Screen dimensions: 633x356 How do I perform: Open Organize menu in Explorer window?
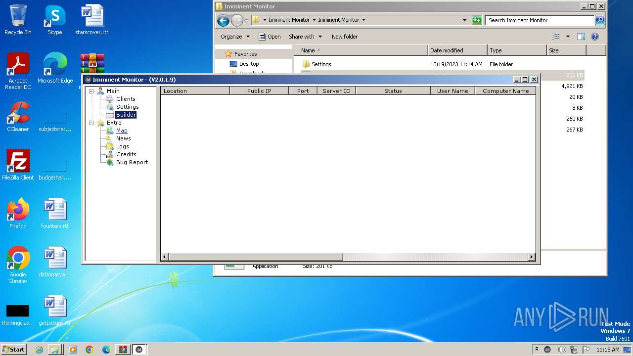pyautogui.click(x=235, y=37)
